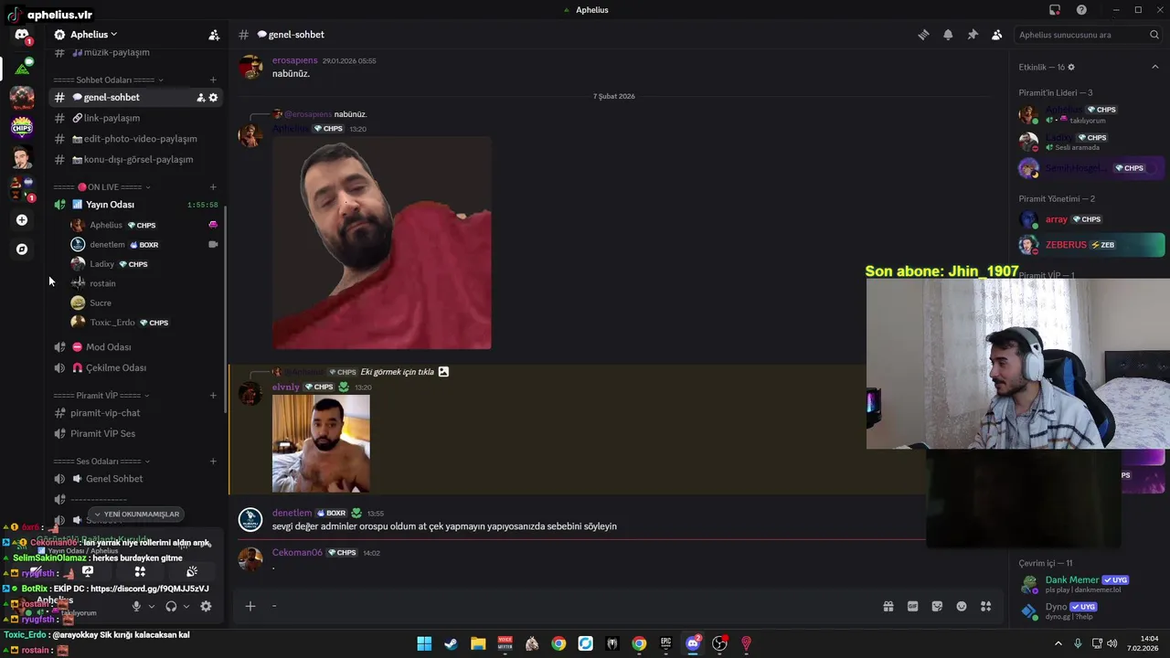
Task: Toggle the member list icon
Action: pyautogui.click(x=997, y=35)
